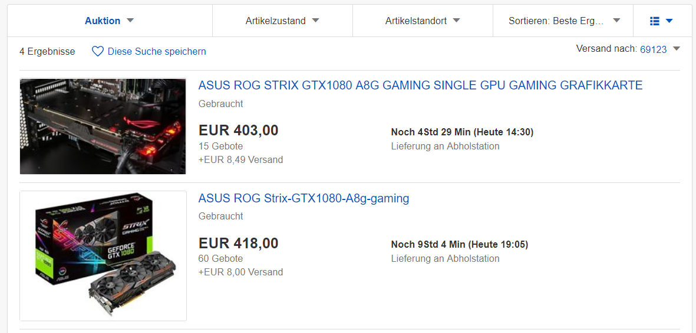Click the 60 Gebote bid count
This screenshot has width=696, height=333.
pos(220,259)
